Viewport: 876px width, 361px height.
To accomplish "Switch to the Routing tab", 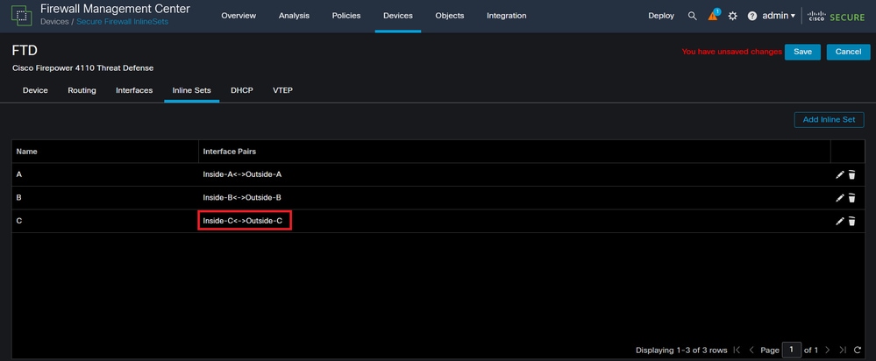I will tap(82, 90).
